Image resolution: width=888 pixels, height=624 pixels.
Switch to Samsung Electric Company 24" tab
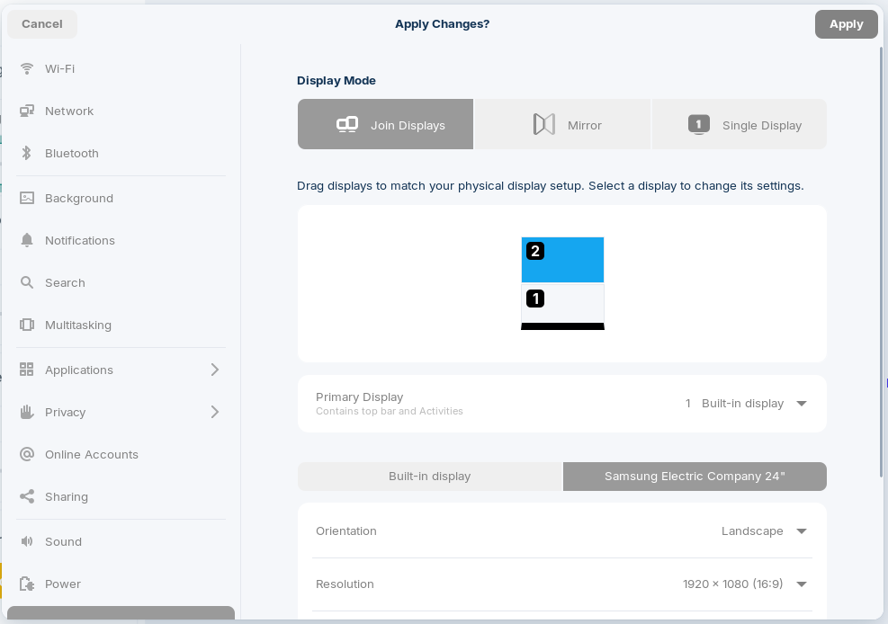tap(695, 477)
